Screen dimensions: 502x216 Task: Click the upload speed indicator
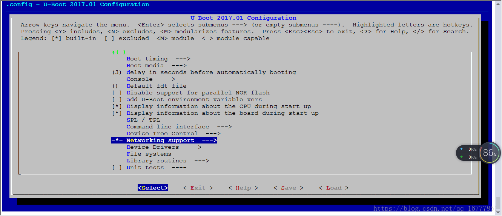pos(468,149)
